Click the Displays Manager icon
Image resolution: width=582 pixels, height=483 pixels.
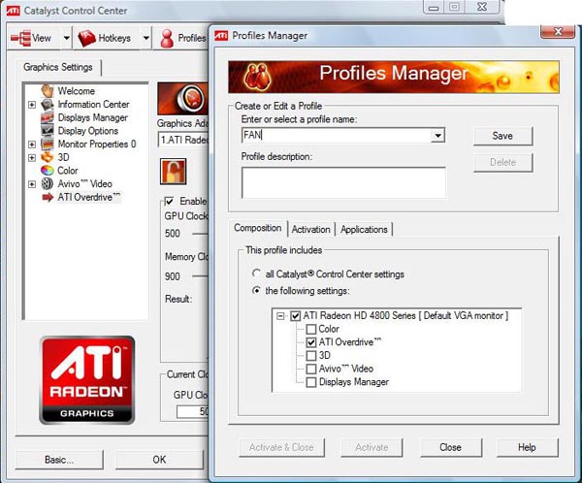pyautogui.click(x=48, y=117)
